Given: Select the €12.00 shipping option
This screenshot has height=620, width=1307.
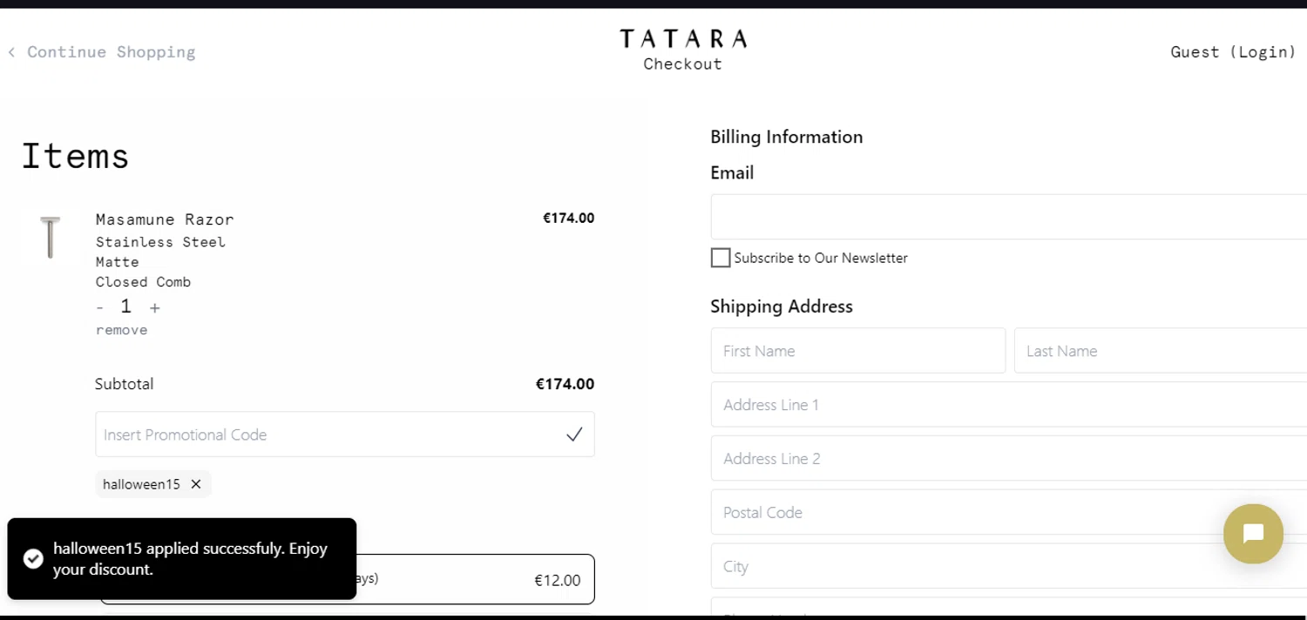Looking at the screenshot, I should (347, 579).
